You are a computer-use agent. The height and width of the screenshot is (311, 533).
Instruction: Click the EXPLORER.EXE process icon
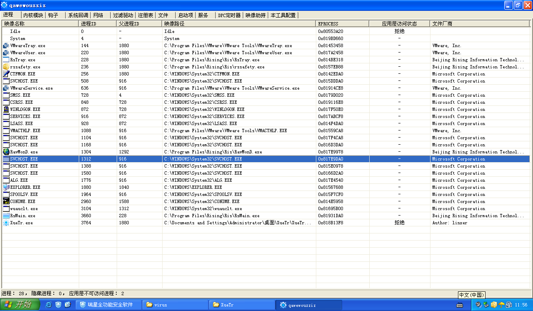(6, 187)
